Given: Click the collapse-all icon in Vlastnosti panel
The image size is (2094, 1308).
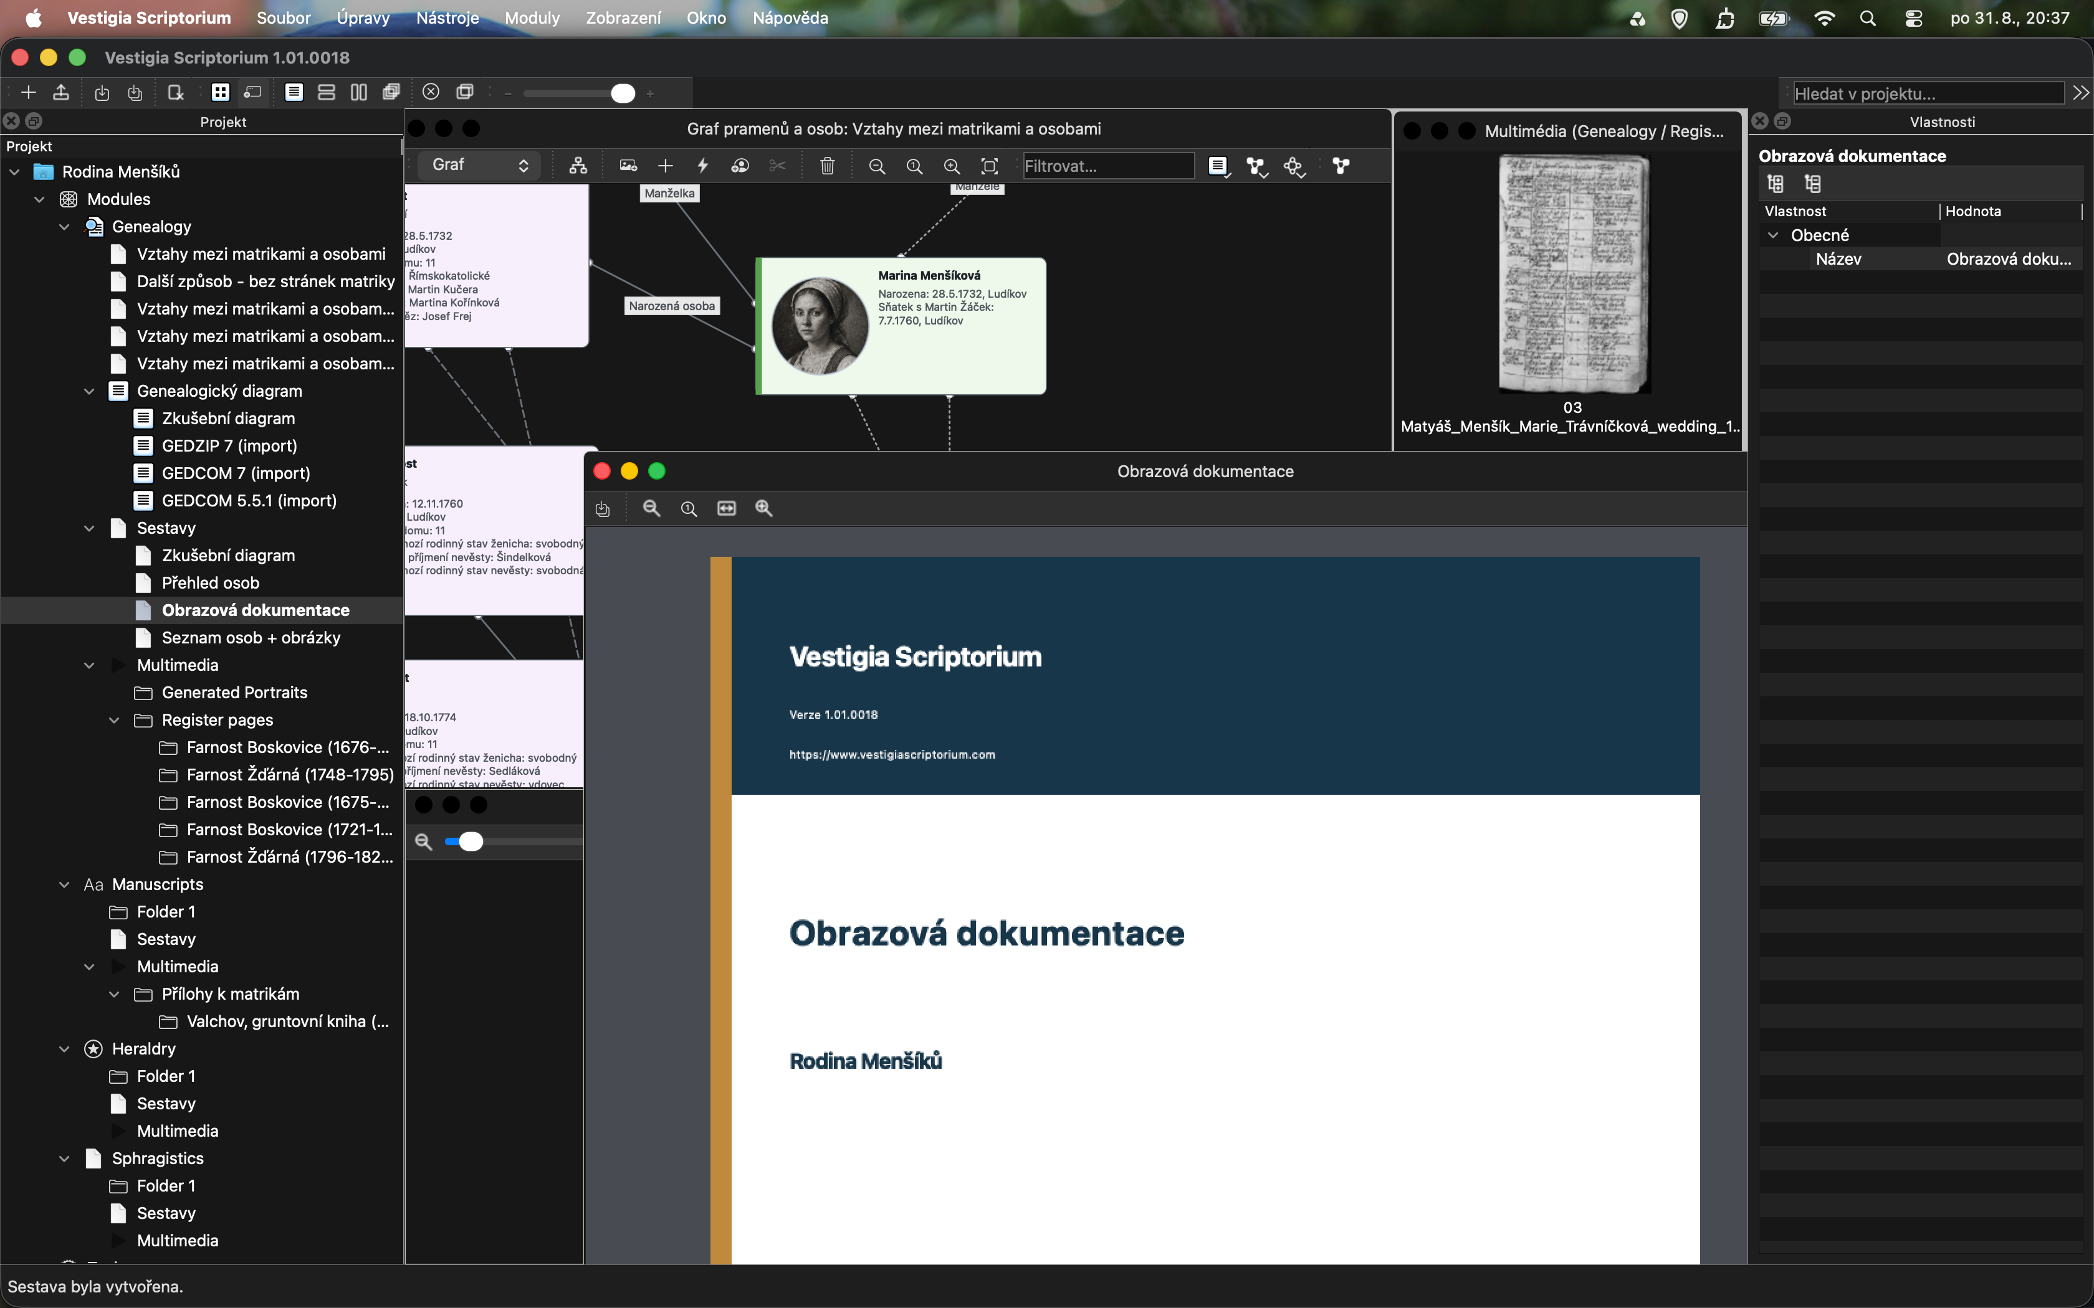Looking at the screenshot, I should 1813,183.
